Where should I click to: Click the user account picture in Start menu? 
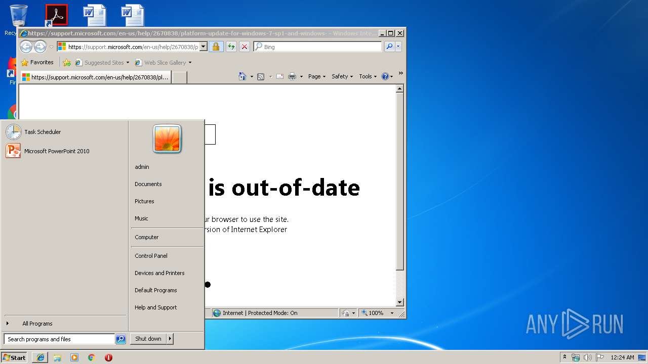[x=167, y=139]
